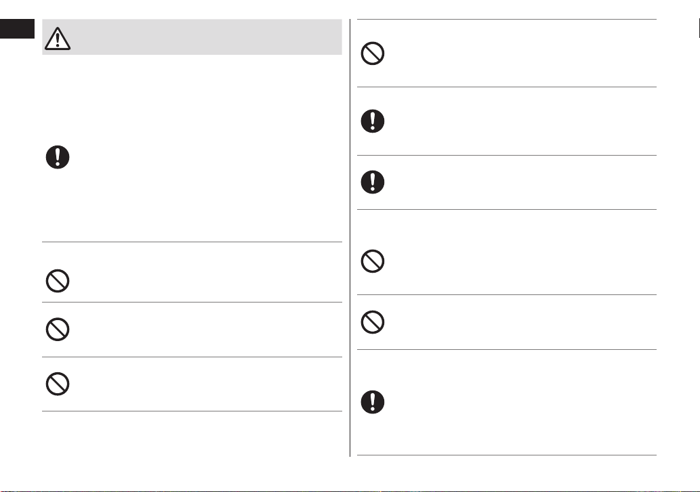Click the rule below left column's last prohibition icon
Viewport: 700px width, 492px height.
point(192,411)
